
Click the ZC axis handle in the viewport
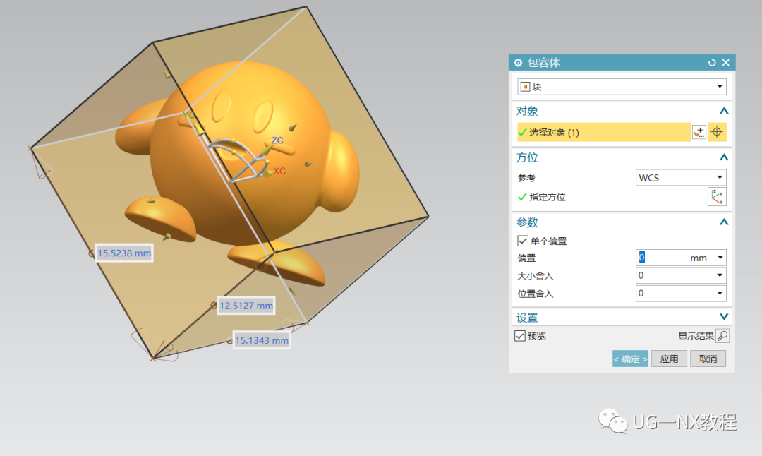pos(267,150)
